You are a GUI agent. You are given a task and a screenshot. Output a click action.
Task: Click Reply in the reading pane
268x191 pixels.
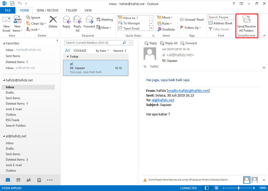151,43
